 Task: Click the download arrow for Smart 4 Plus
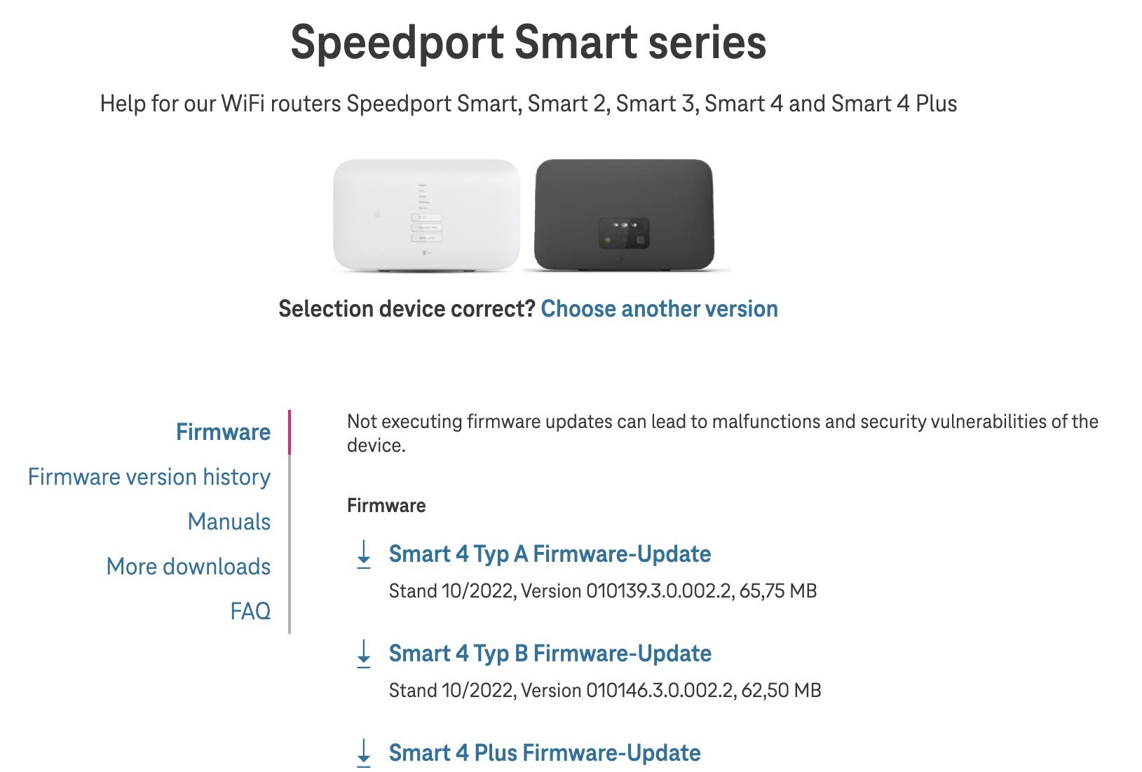364,753
